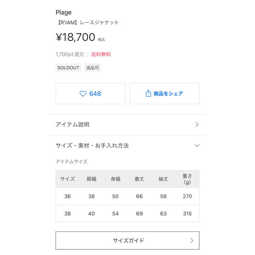Expand the アイテム説明 row
Image resolution: width=255 pixels, height=255 pixels.
[127, 125]
